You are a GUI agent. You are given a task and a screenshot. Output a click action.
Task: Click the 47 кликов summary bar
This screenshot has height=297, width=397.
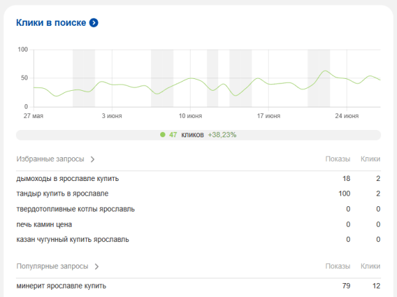[198, 135]
